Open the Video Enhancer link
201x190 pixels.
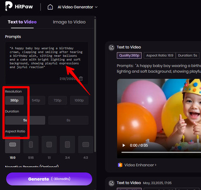click(140, 165)
